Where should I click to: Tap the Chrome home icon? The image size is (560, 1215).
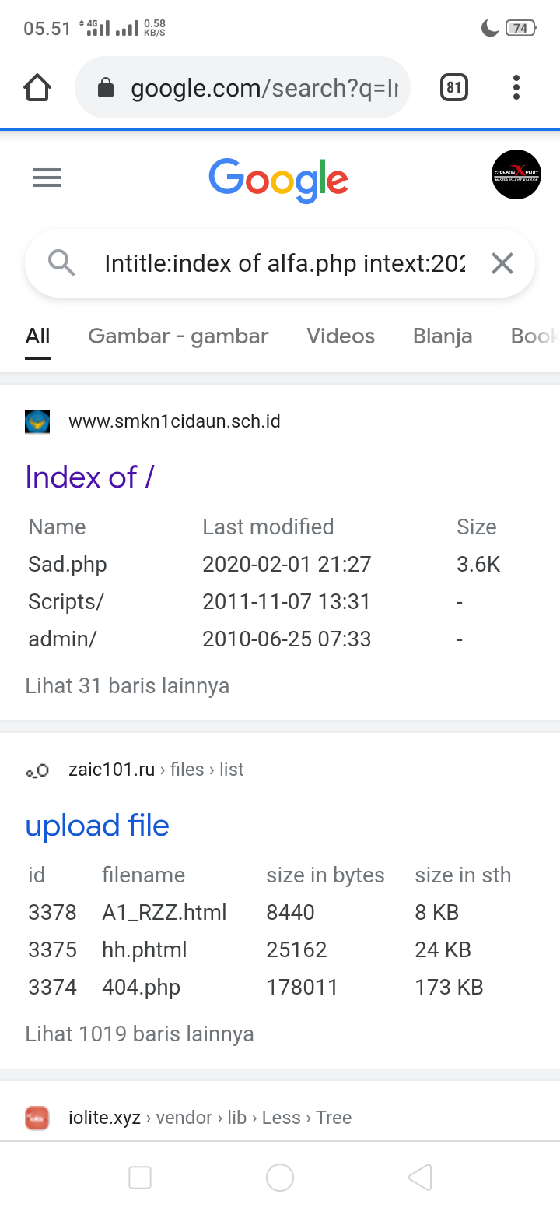[37, 88]
